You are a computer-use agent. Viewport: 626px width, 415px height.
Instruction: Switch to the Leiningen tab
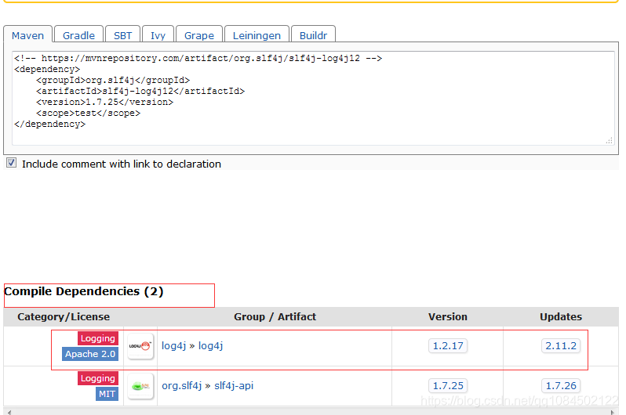(x=257, y=35)
